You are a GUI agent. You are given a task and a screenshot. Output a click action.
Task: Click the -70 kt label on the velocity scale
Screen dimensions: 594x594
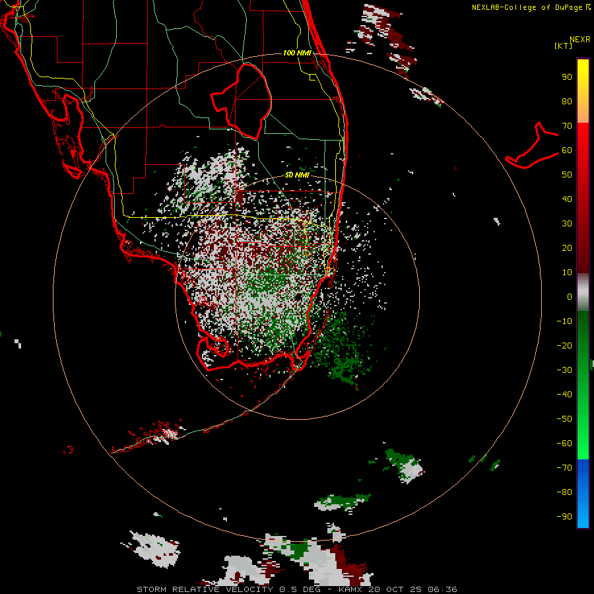tap(564, 468)
